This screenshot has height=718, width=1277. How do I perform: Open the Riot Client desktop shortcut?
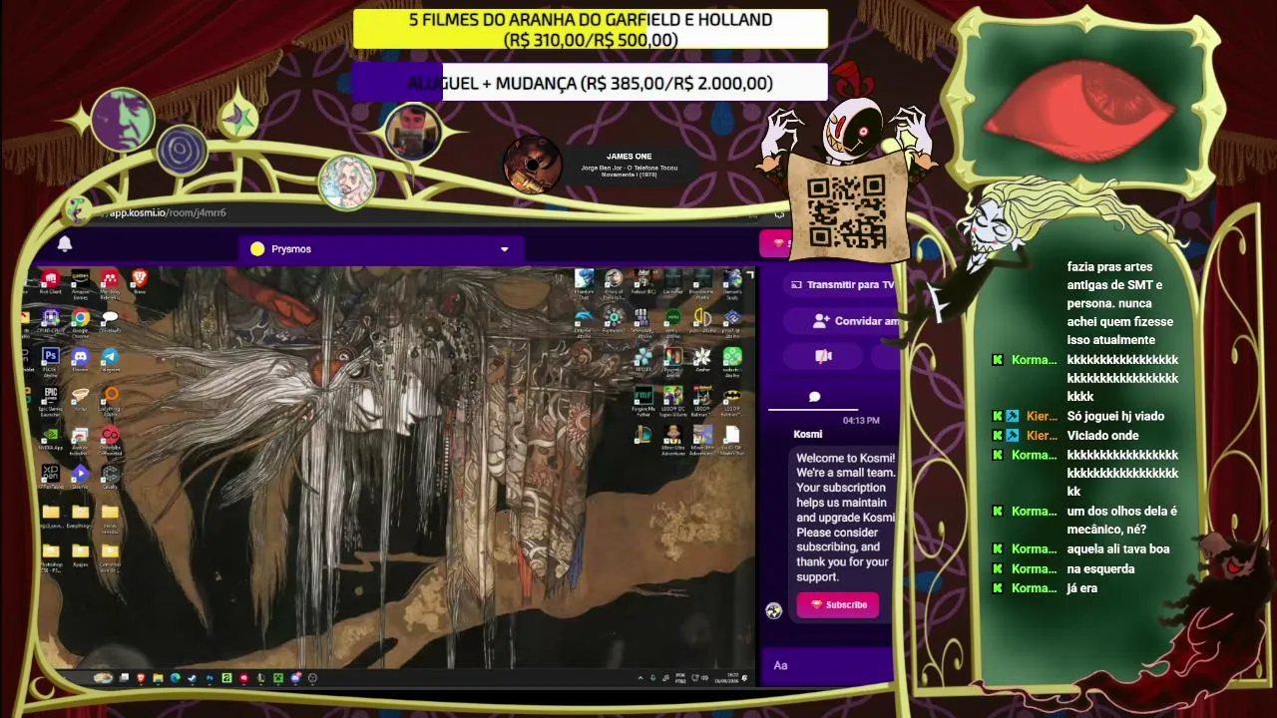[50, 282]
